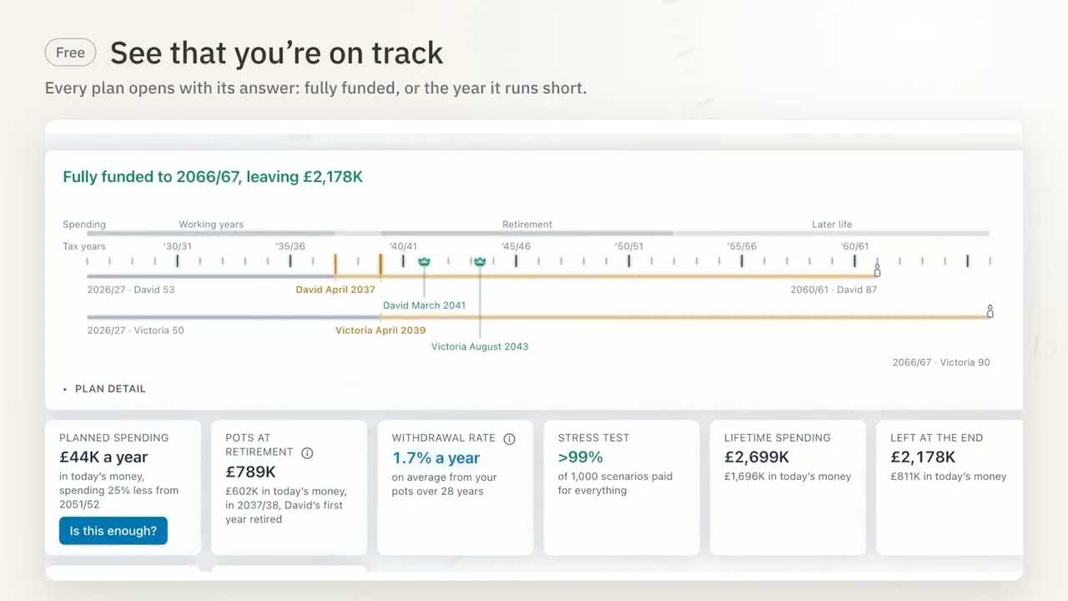Click the Fully funded to 2066/67 headline
The width and height of the screenshot is (1068, 601).
[x=213, y=177]
